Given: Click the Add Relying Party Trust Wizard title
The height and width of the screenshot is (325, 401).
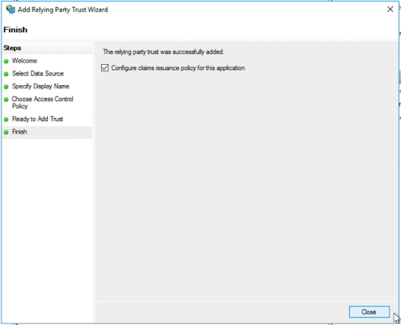Looking at the screenshot, I should (63, 9).
